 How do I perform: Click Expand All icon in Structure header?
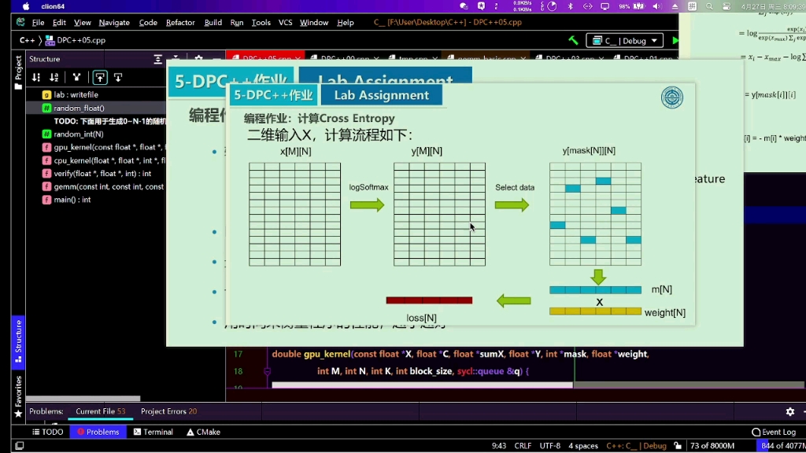157,59
